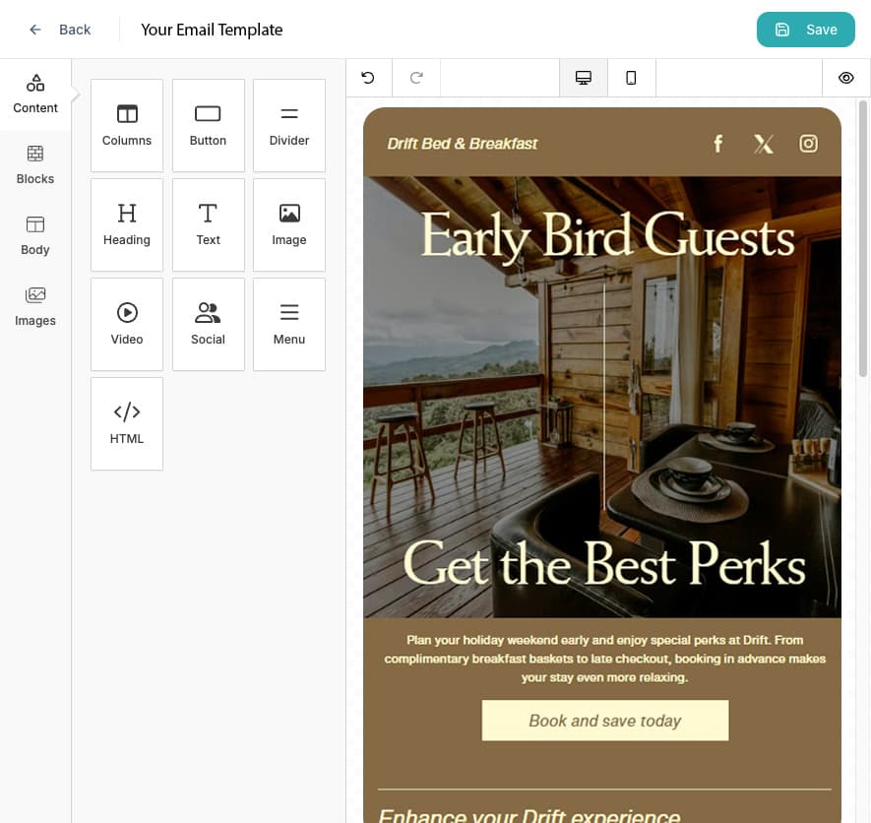Switch to mobile preview mode
The height and width of the screenshot is (823, 871).
click(631, 77)
